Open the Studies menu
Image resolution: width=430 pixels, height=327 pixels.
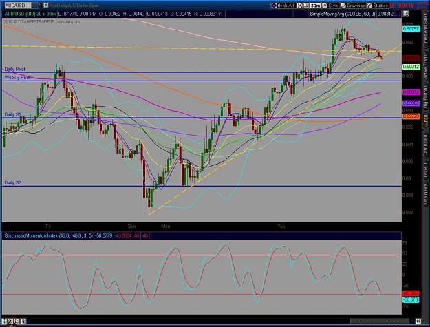(x=378, y=6)
